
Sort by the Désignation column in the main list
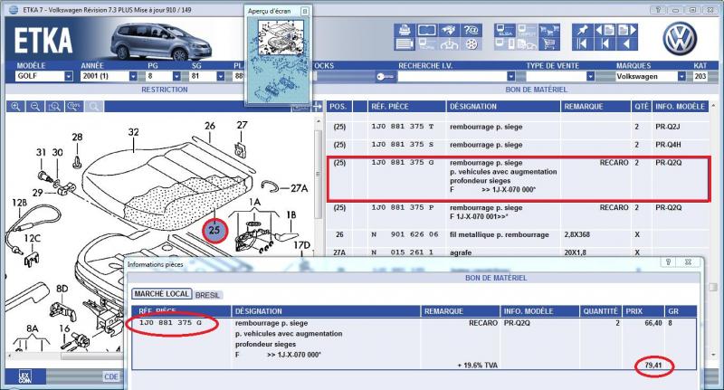(503, 107)
